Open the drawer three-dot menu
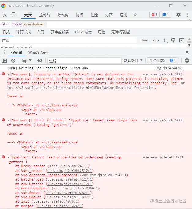Viewport: 192px width, 209px height. pyautogui.click(x=5, y=52)
